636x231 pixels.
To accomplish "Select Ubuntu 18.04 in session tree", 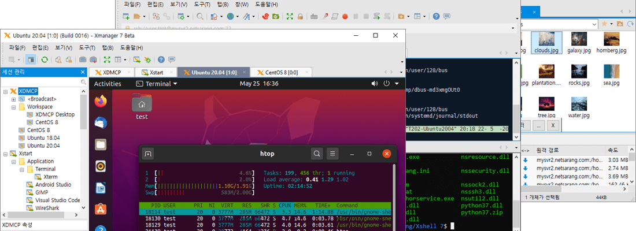I will coord(43,138).
